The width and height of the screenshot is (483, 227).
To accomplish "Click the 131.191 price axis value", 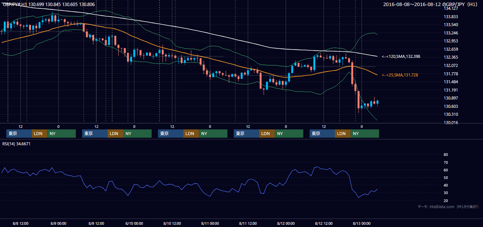I will click(x=450, y=90).
